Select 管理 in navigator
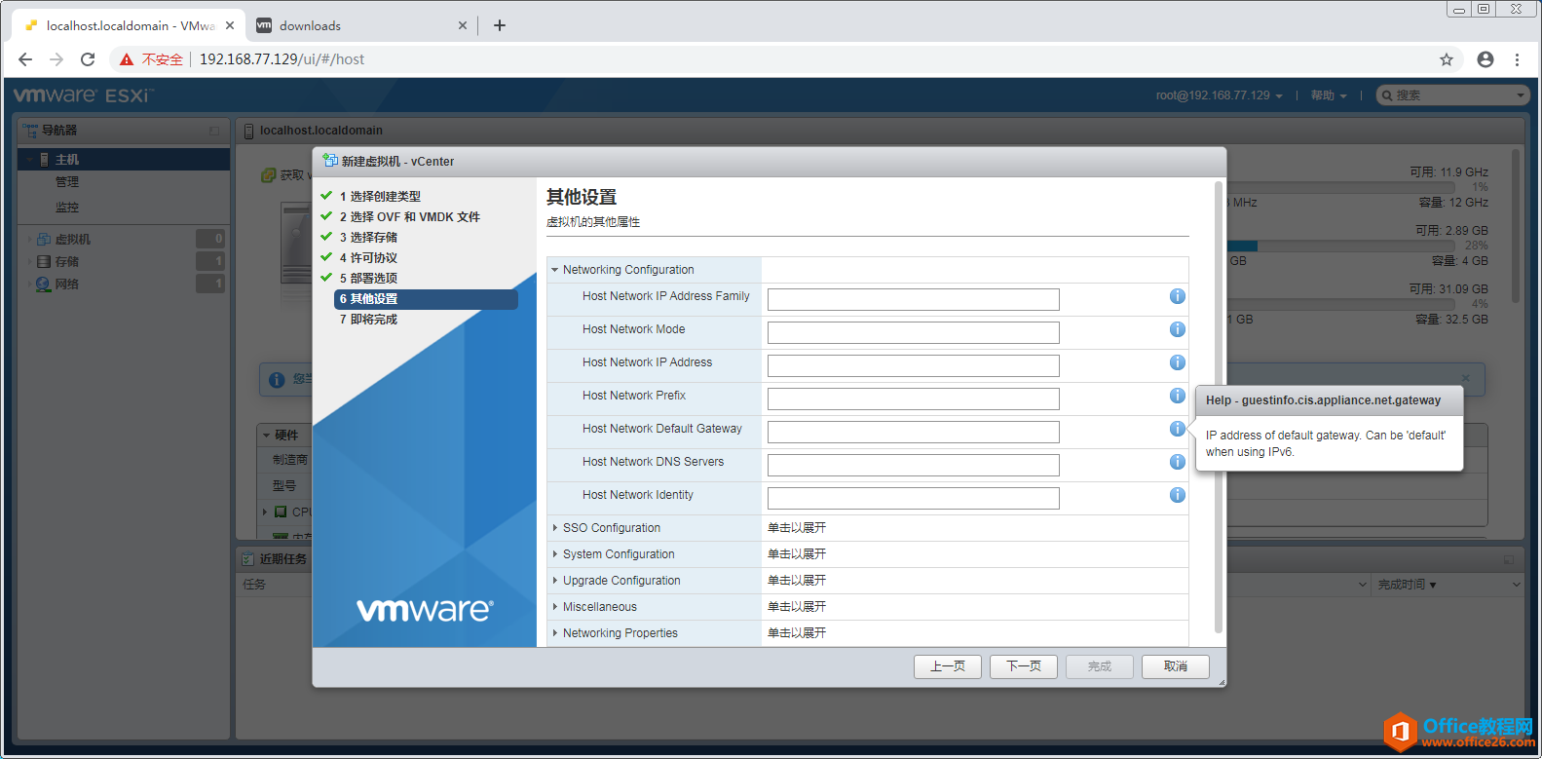The width and height of the screenshot is (1542, 759). point(67,182)
